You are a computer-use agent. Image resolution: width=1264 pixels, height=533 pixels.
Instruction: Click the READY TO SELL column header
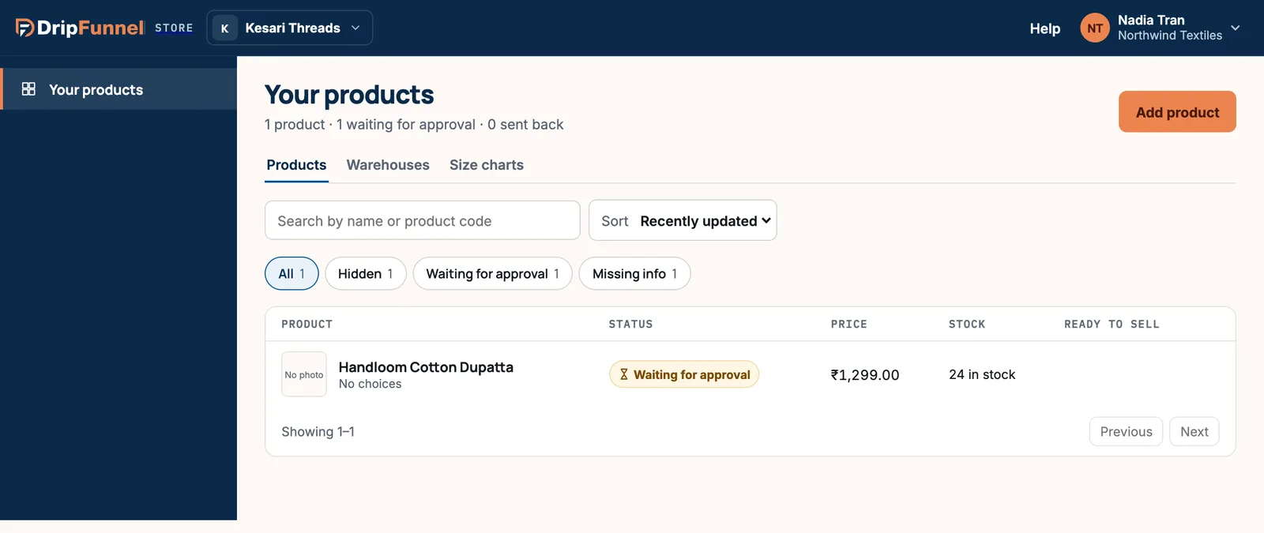(x=1112, y=325)
